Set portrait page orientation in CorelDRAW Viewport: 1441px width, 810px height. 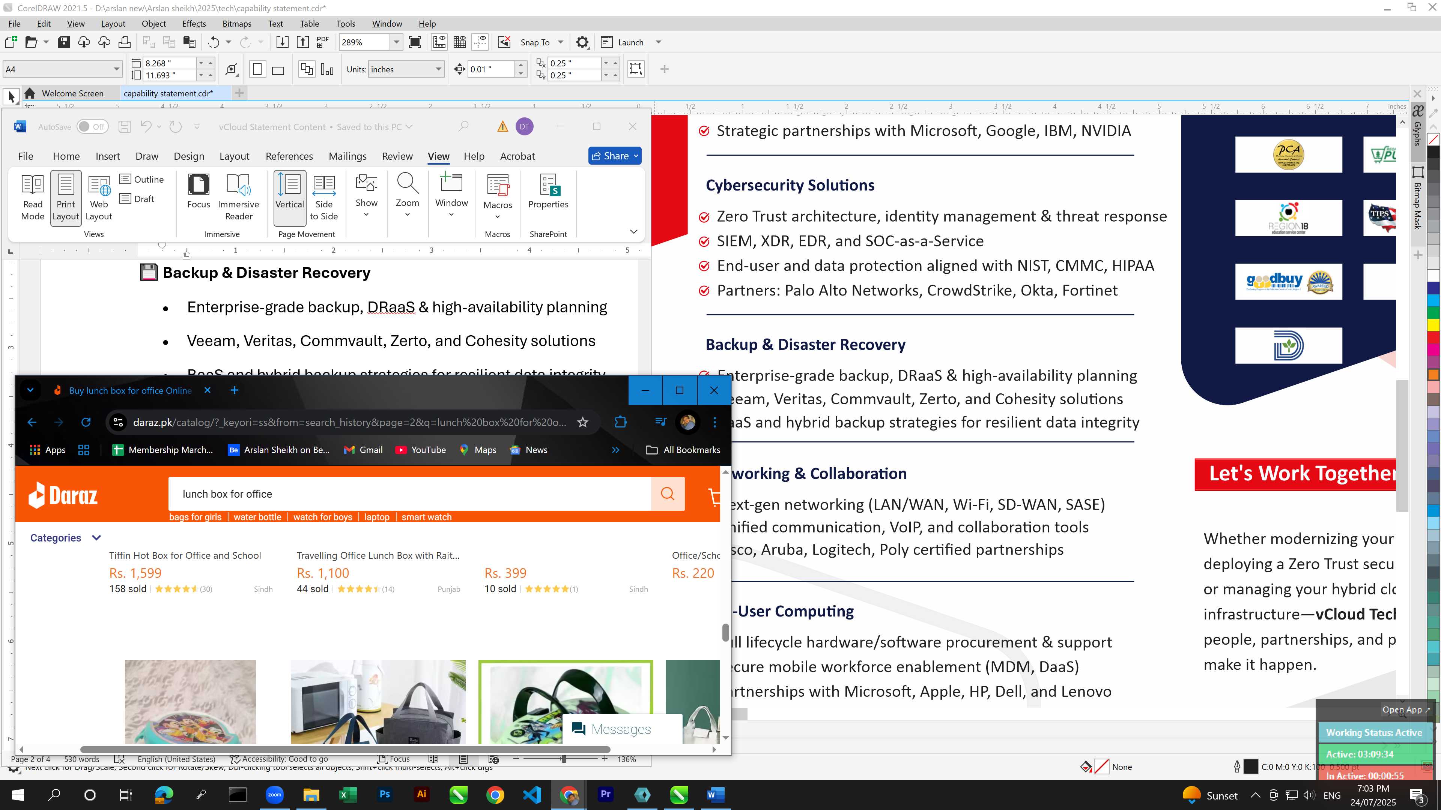coord(257,69)
